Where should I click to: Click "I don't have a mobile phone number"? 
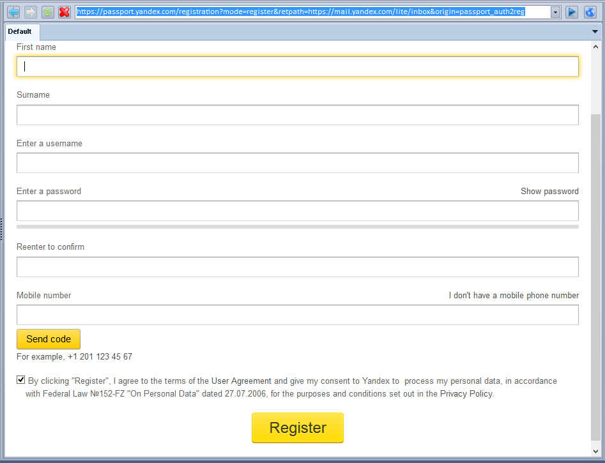tap(514, 296)
